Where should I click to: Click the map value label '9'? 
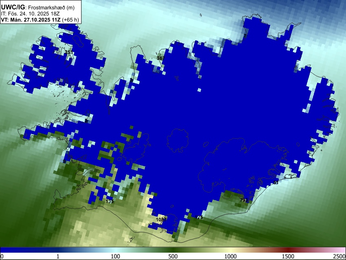pyautogui.click(x=64, y=161)
